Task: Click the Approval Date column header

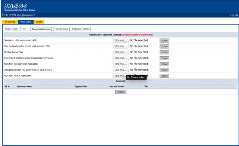Action: tap(81, 86)
